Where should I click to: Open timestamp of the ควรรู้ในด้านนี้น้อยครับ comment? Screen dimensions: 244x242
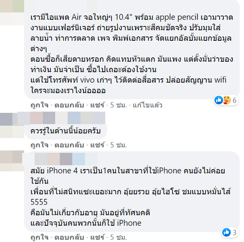click(x=119, y=145)
